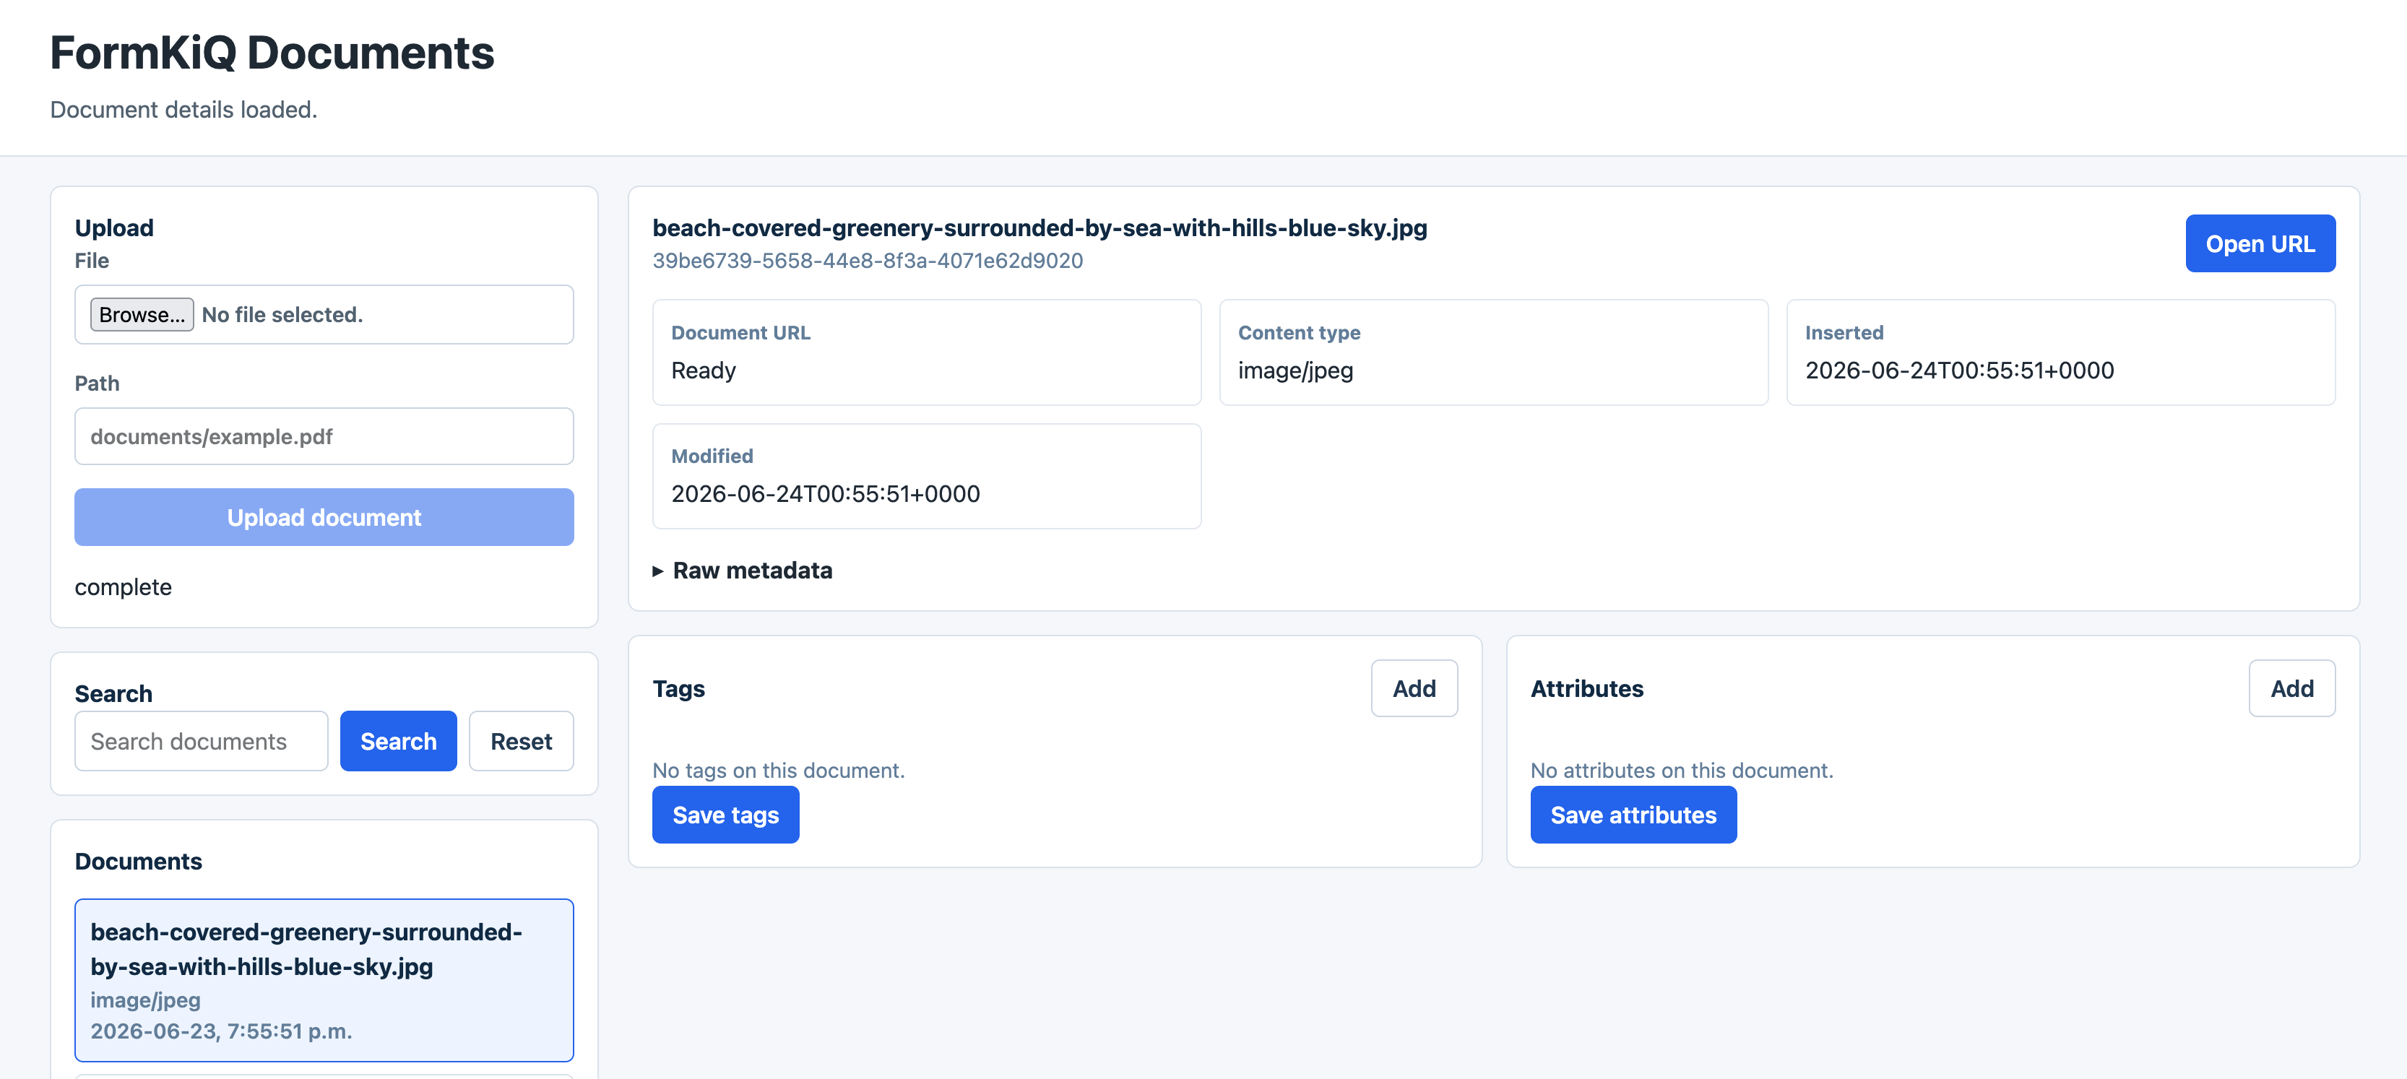Click the Upload document button

click(324, 518)
